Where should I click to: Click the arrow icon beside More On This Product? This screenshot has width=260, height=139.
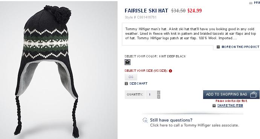point(218,47)
